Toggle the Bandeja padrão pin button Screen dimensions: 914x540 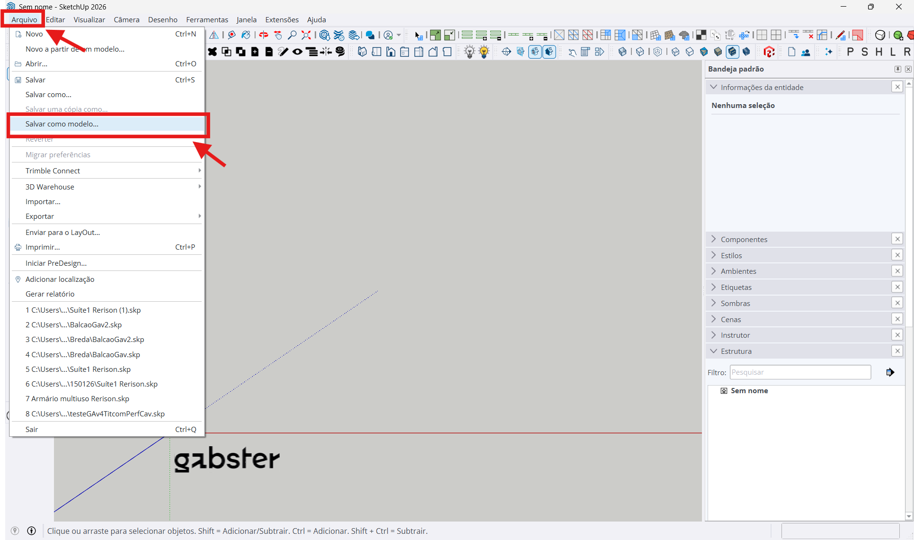[897, 69]
